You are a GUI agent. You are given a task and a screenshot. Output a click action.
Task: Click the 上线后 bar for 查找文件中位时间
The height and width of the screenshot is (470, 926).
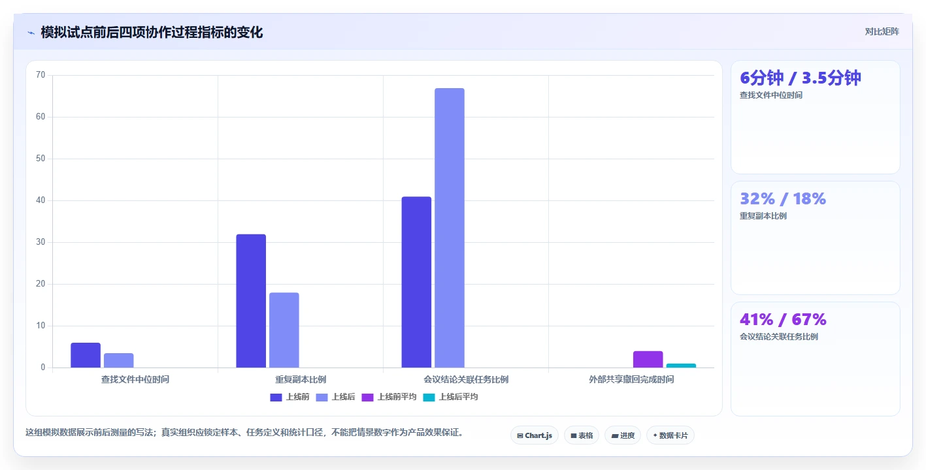pyautogui.click(x=118, y=360)
